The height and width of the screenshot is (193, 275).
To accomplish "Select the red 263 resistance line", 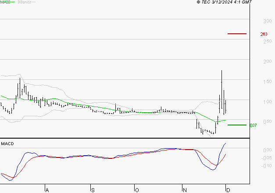I will click(237, 34).
